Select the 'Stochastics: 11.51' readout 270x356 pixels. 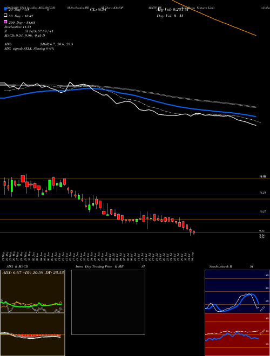click(x=17, y=27)
